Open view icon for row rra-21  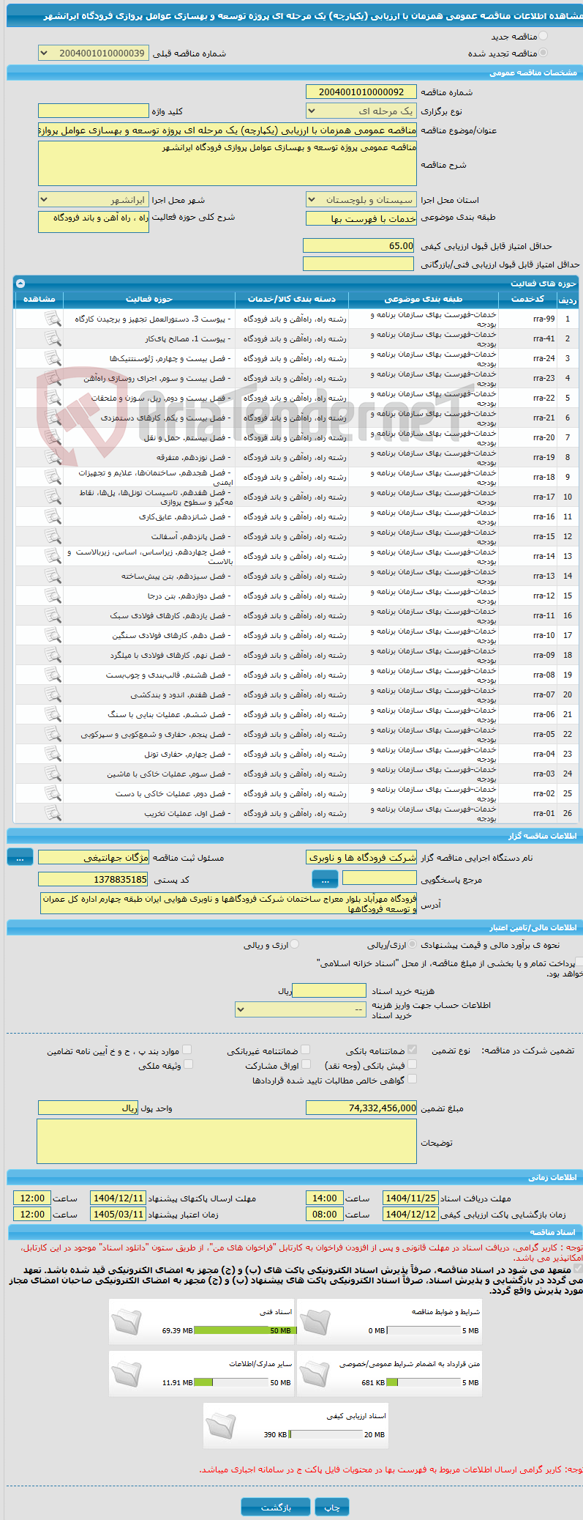53,418
